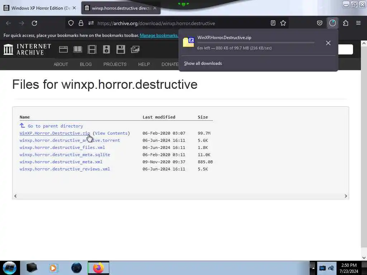The width and height of the screenshot is (367, 275).
Task: Click the file list left scroll arrow
Action: [15, 196]
